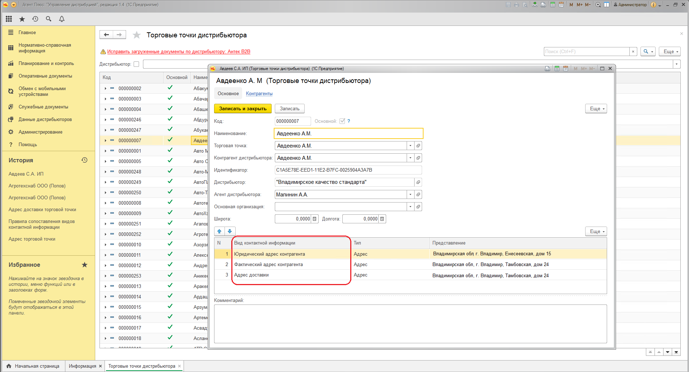The height and width of the screenshot is (372, 689).
Task: Click the search magnifier in top toolbar
Action: pyautogui.click(x=48, y=19)
